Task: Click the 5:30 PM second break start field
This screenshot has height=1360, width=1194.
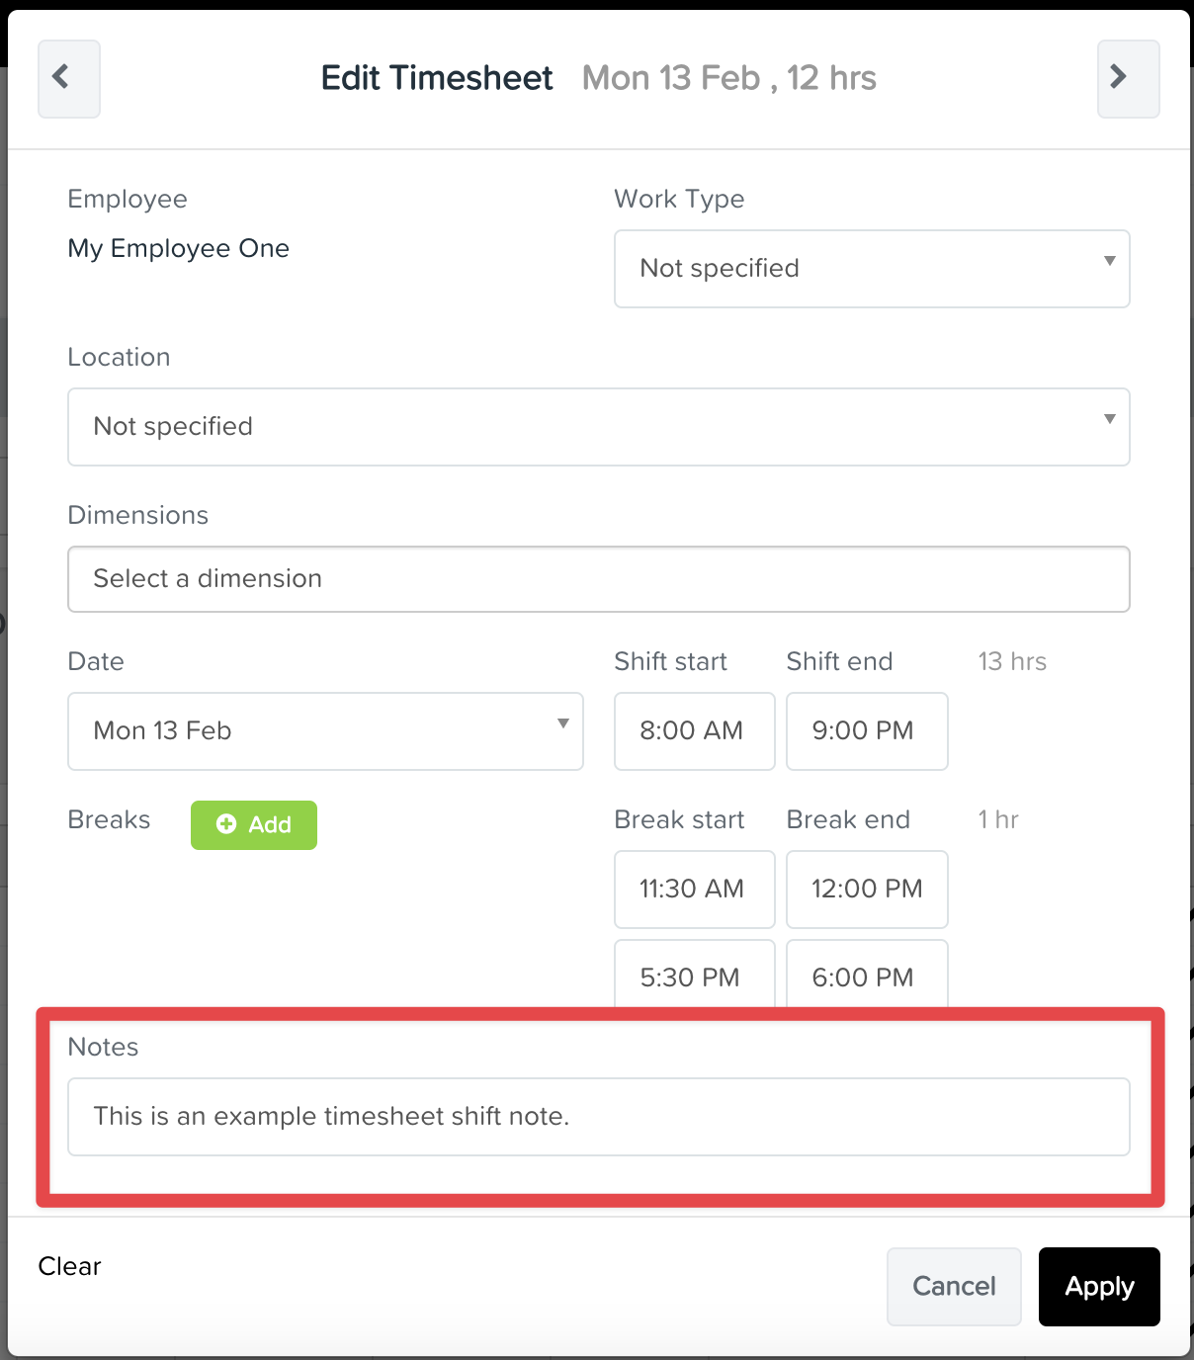Action: click(x=693, y=977)
